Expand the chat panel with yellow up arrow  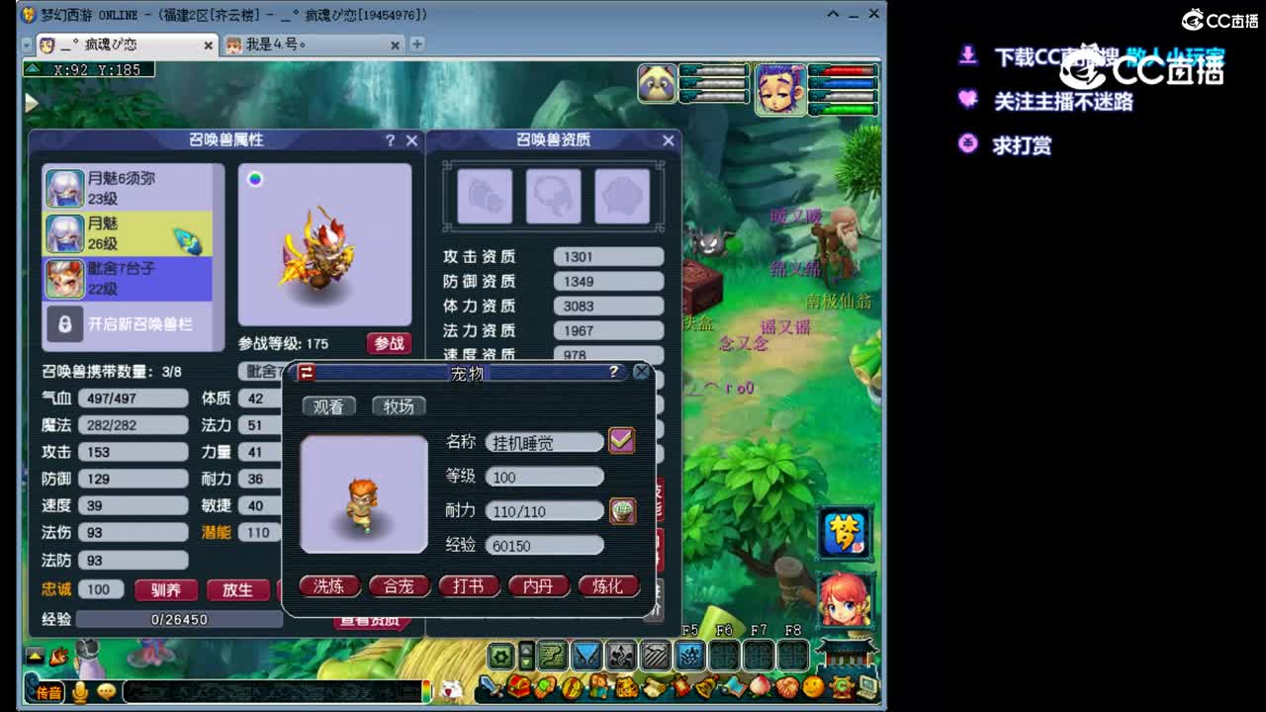[x=35, y=656]
